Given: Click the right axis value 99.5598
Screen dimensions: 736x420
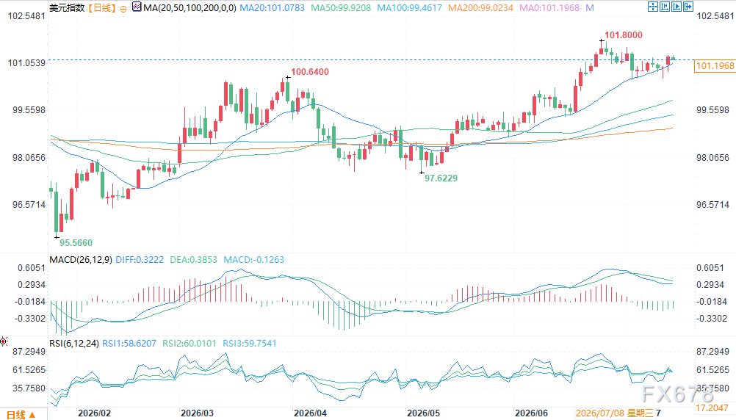Looking at the screenshot, I should 713,110.
